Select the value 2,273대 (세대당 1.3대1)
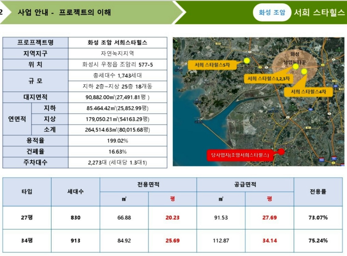Image resolution: width=347 pixels, height=256 pixels. [x=117, y=163]
